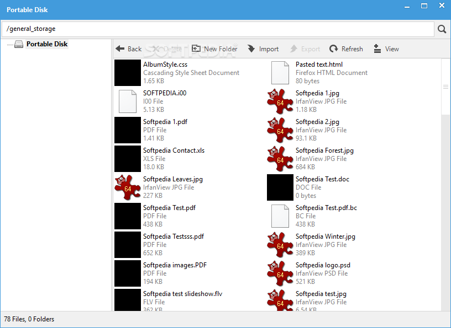Image resolution: width=451 pixels, height=328 pixels.
Task: Click the SOFTPEDIA.i00 blank file icon
Action: pyautogui.click(x=128, y=101)
